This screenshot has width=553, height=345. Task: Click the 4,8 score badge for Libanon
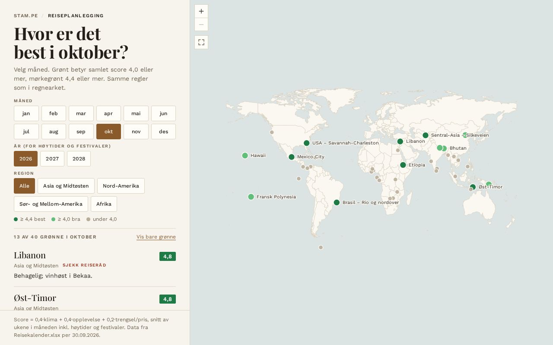click(x=168, y=257)
